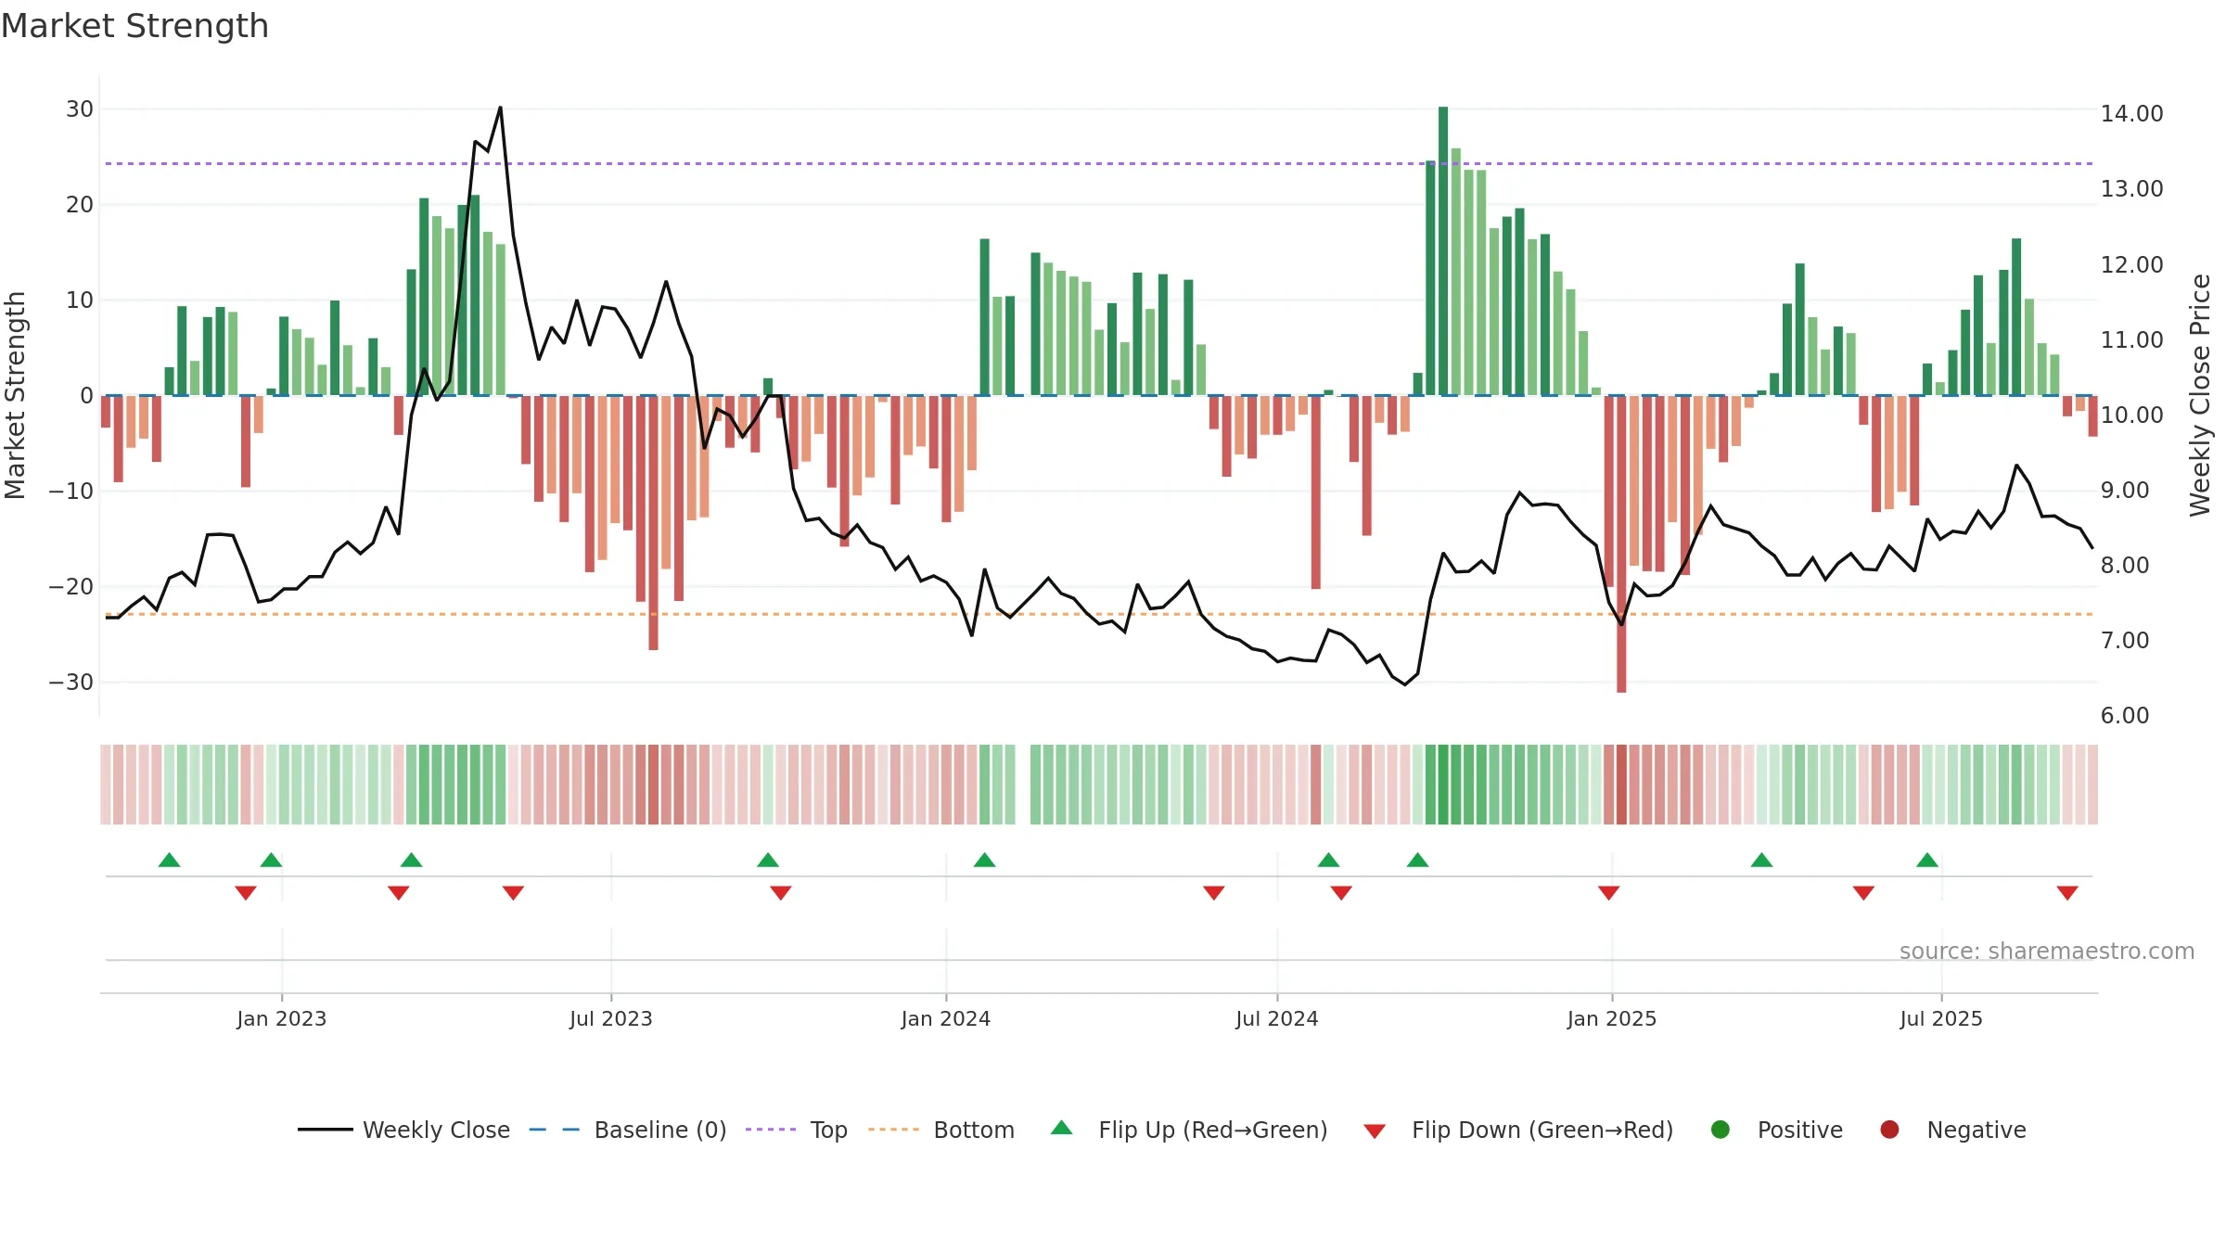Click the red Negative circle in legend

tap(1889, 1130)
